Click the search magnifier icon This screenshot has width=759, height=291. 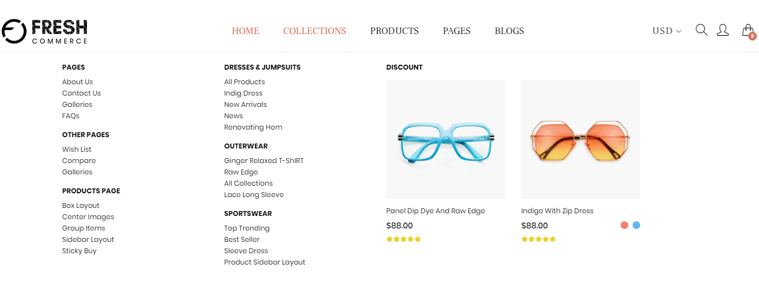point(701,30)
